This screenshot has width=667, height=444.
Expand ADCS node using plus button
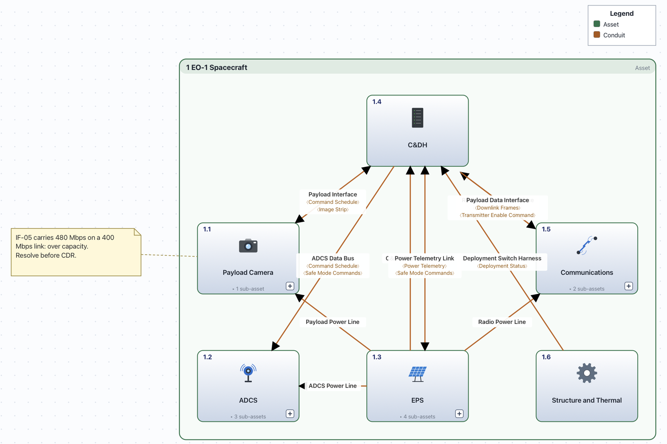click(x=290, y=414)
